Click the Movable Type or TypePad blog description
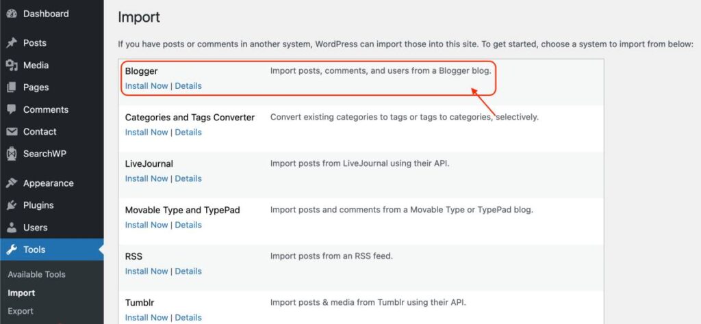The image size is (701, 324). point(401,210)
